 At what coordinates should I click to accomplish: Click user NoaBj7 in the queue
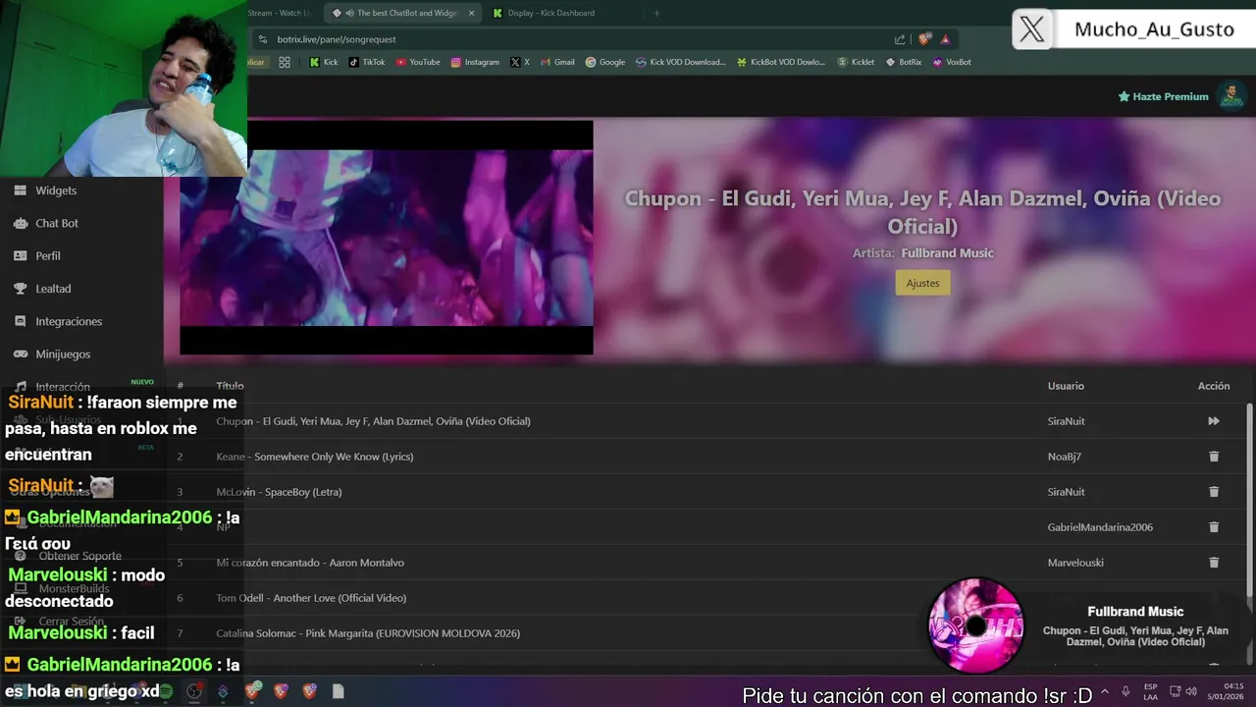[x=1064, y=457]
